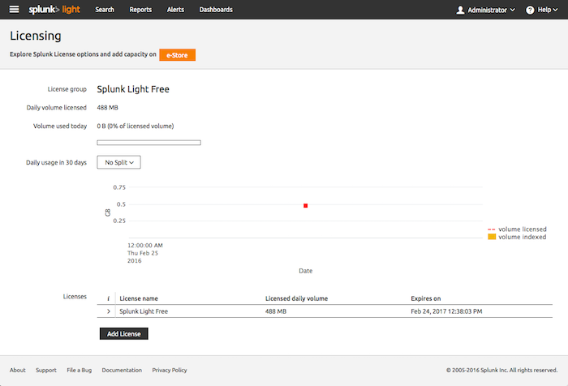Open the hamburger navigation menu
The image size is (568, 386).
tap(14, 10)
